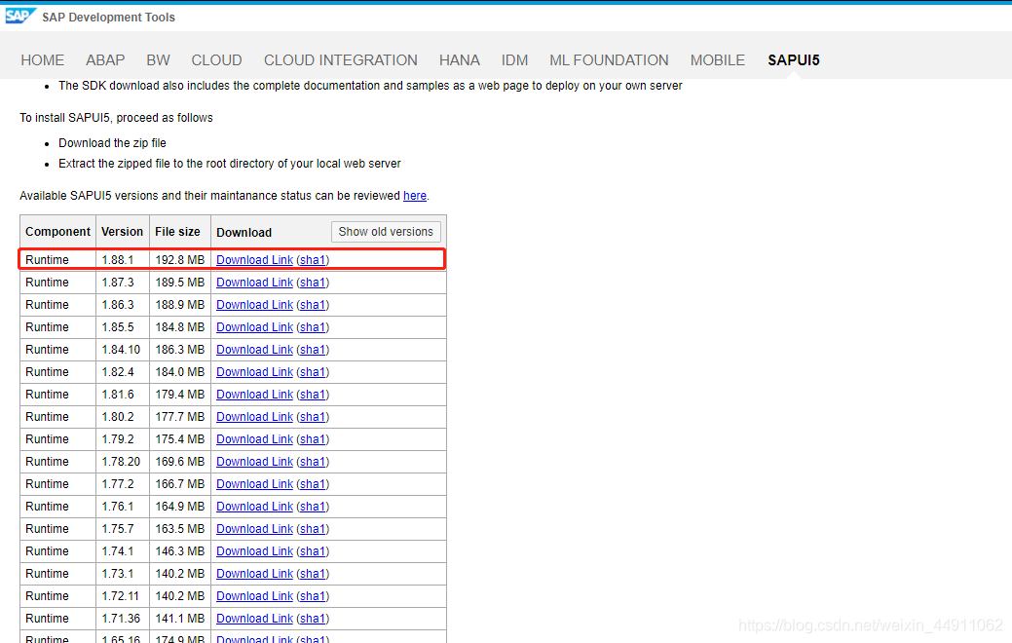The height and width of the screenshot is (643, 1012).
Task: Open sha1 link for version 1.72.11
Action: coord(313,596)
